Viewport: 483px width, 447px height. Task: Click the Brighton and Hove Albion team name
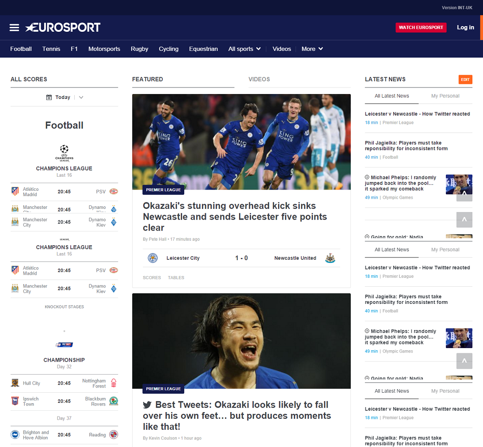point(36,435)
